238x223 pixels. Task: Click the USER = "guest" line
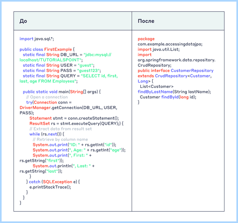pos(59,65)
